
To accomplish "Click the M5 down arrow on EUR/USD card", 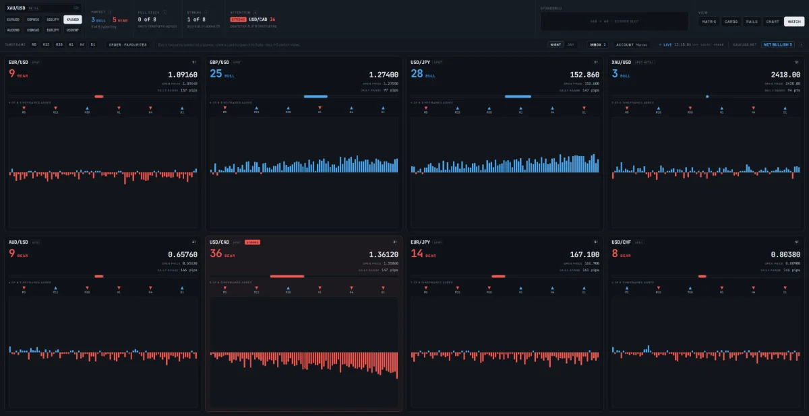I will [24, 108].
